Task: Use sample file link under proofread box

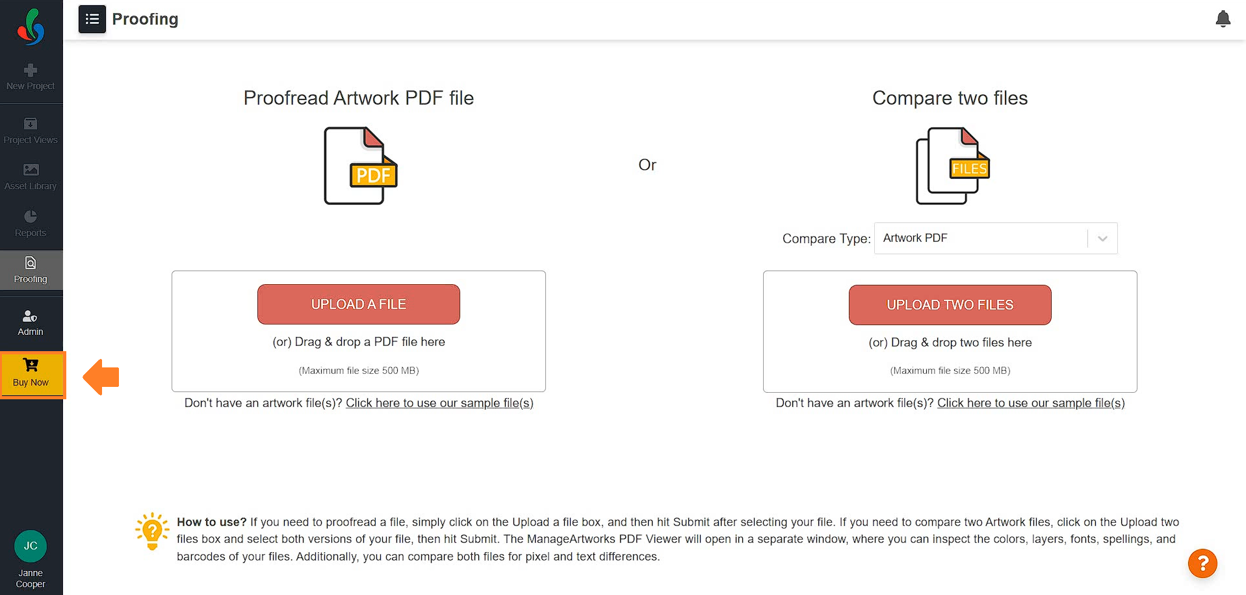Action: pos(439,403)
